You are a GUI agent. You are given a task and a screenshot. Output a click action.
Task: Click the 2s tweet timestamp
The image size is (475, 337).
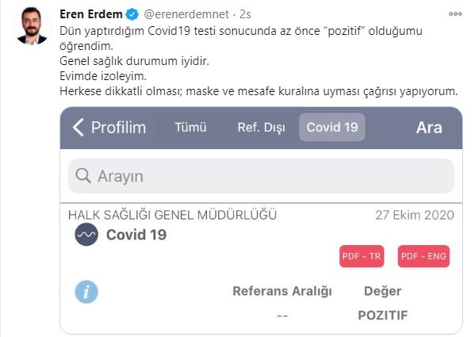(x=245, y=14)
